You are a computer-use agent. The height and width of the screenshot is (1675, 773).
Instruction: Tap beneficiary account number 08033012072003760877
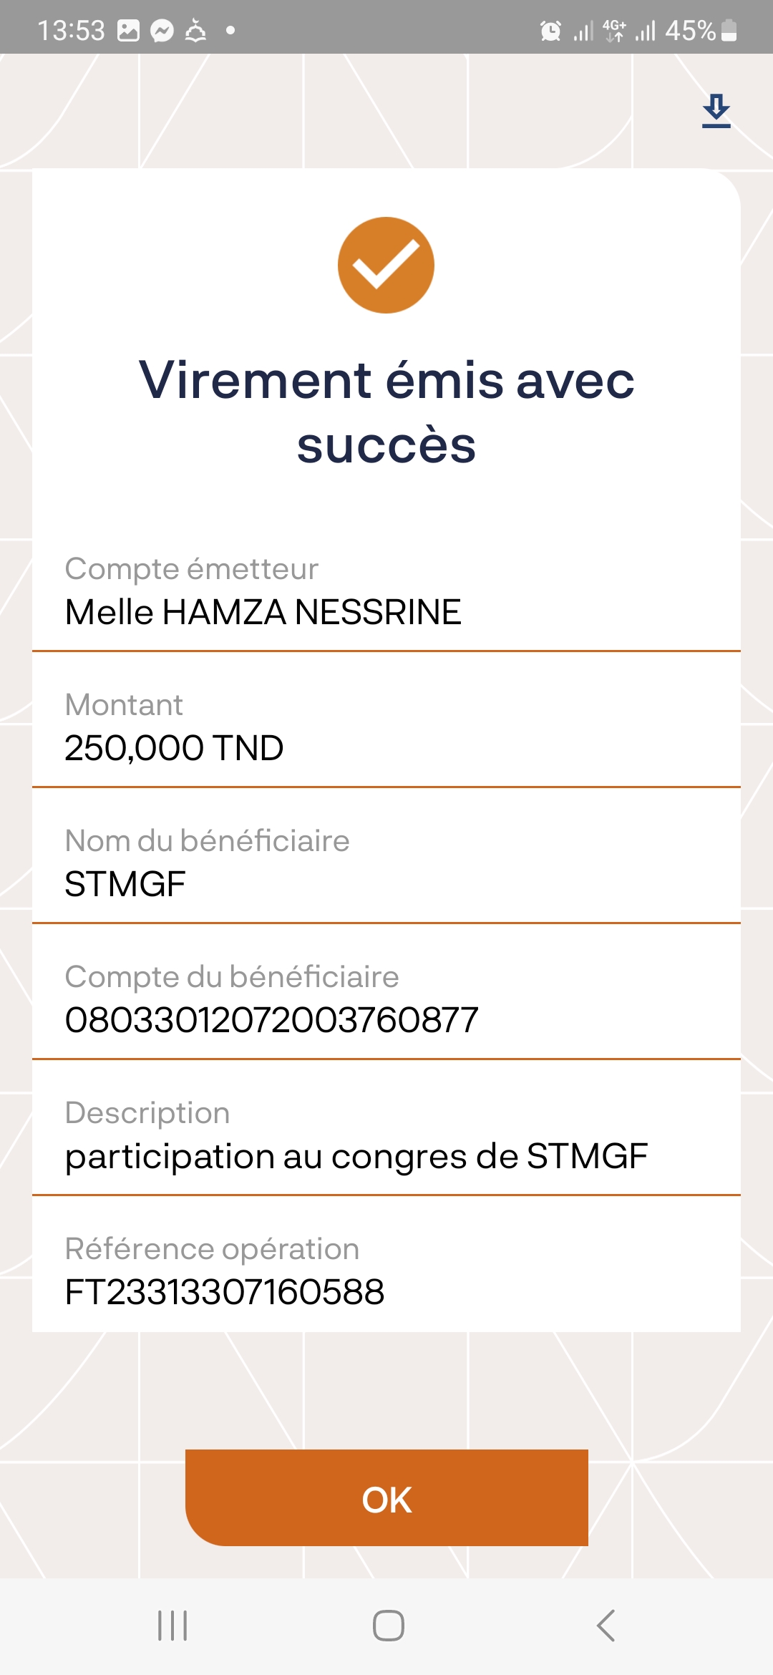[x=271, y=1021]
